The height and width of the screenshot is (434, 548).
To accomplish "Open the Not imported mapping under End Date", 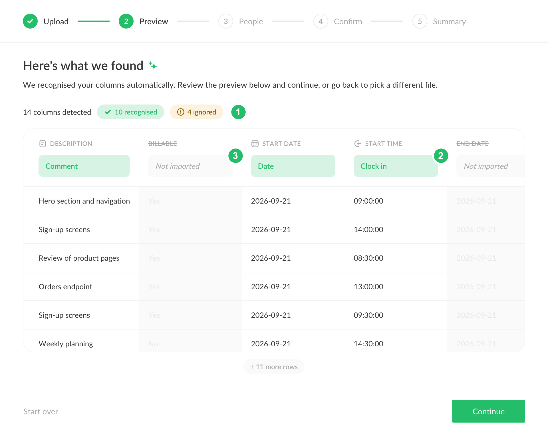I will point(491,166).
